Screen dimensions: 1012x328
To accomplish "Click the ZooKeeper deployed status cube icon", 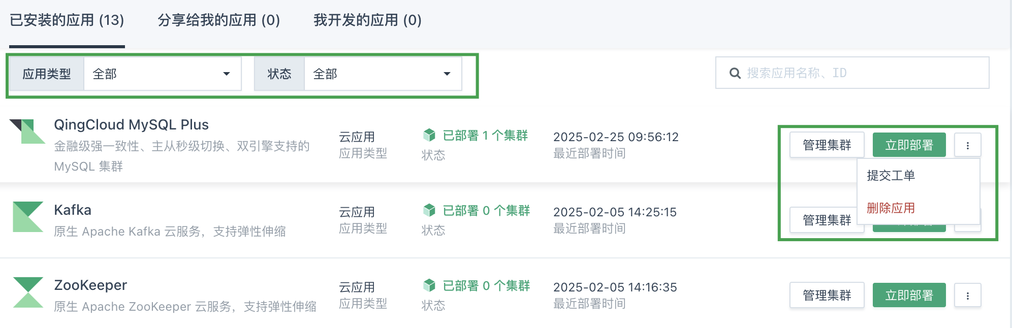I will coord(429,285).
